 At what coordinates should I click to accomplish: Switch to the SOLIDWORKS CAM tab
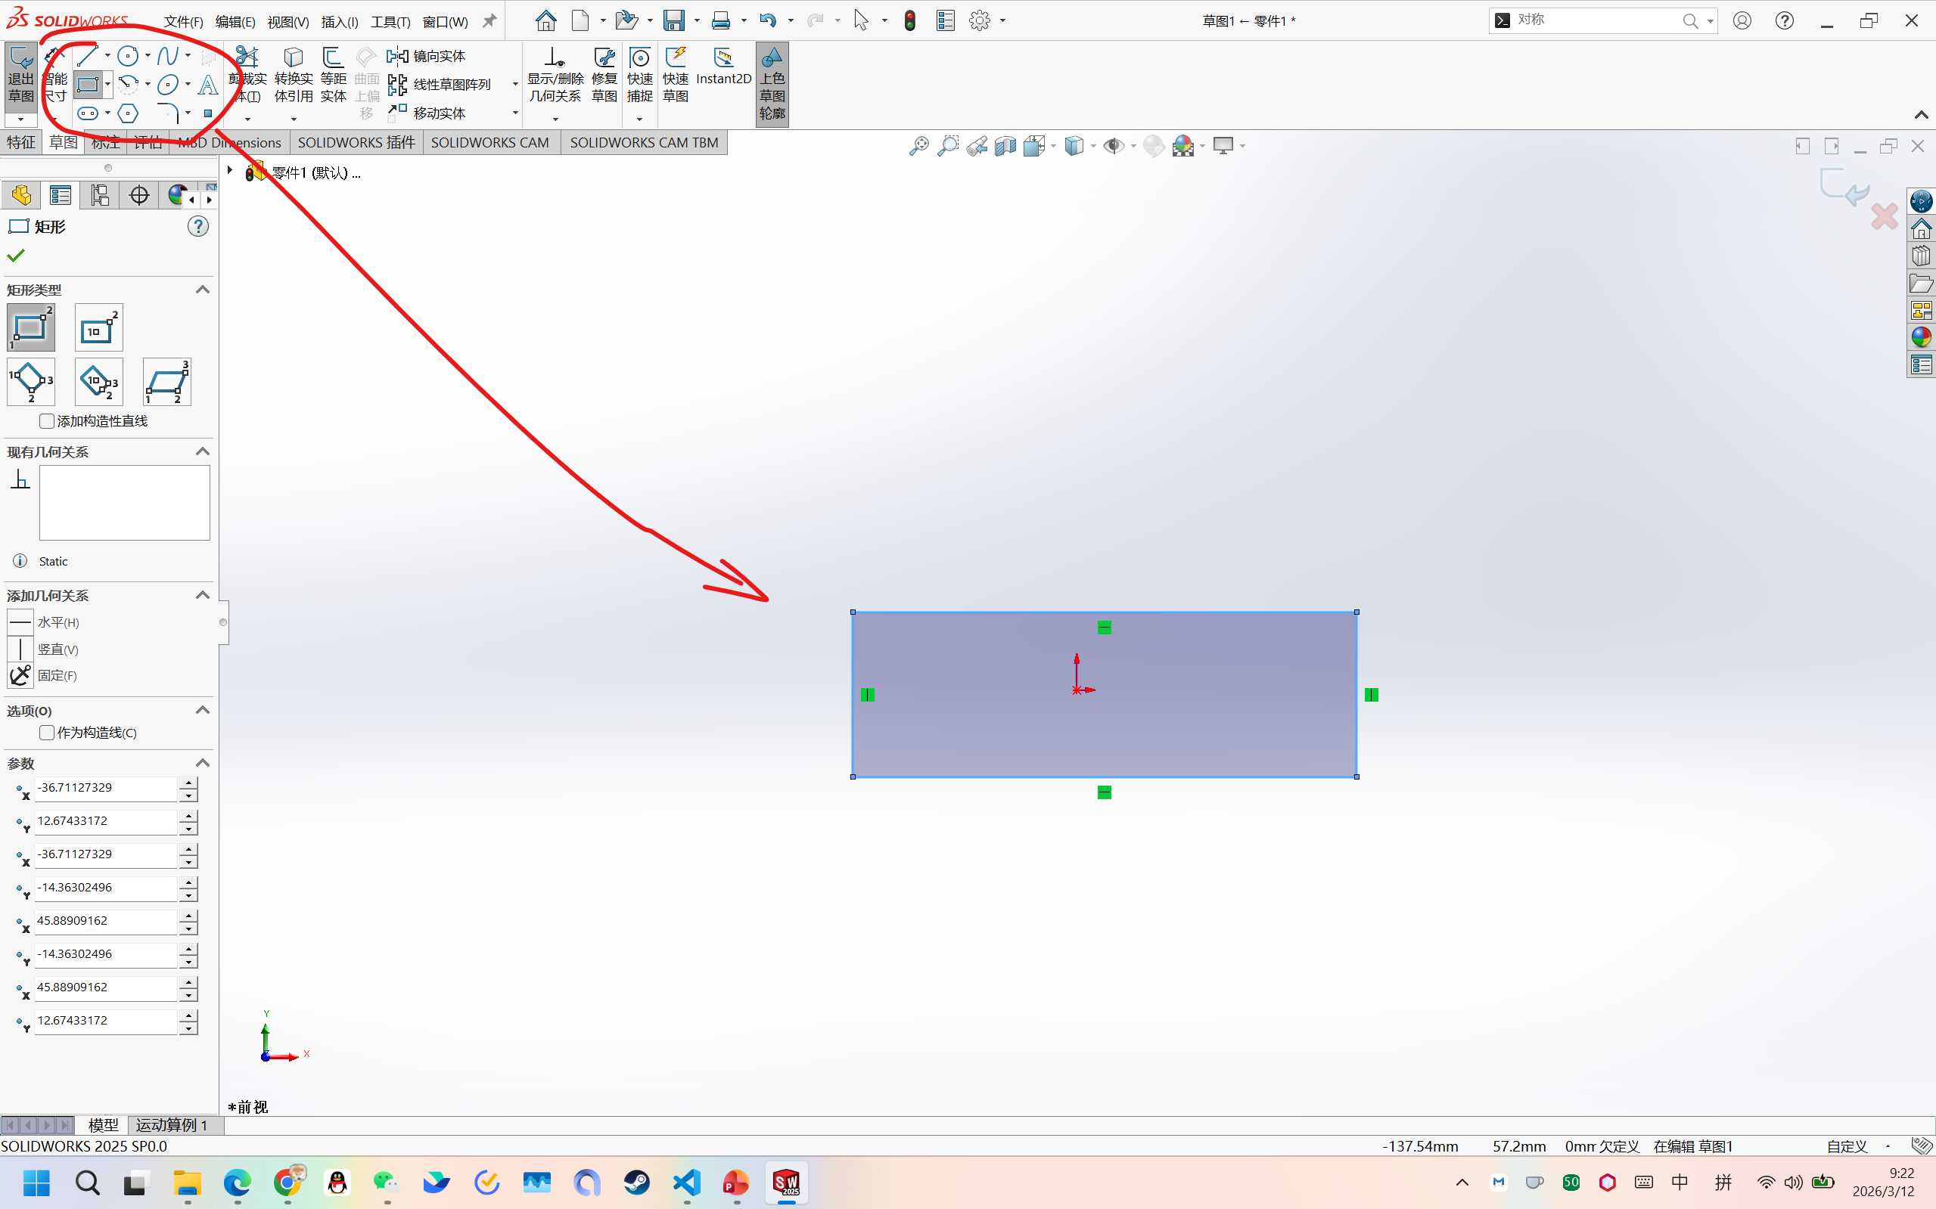tap(489, 142)
